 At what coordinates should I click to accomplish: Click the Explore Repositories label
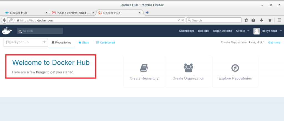tap(235, 78)
